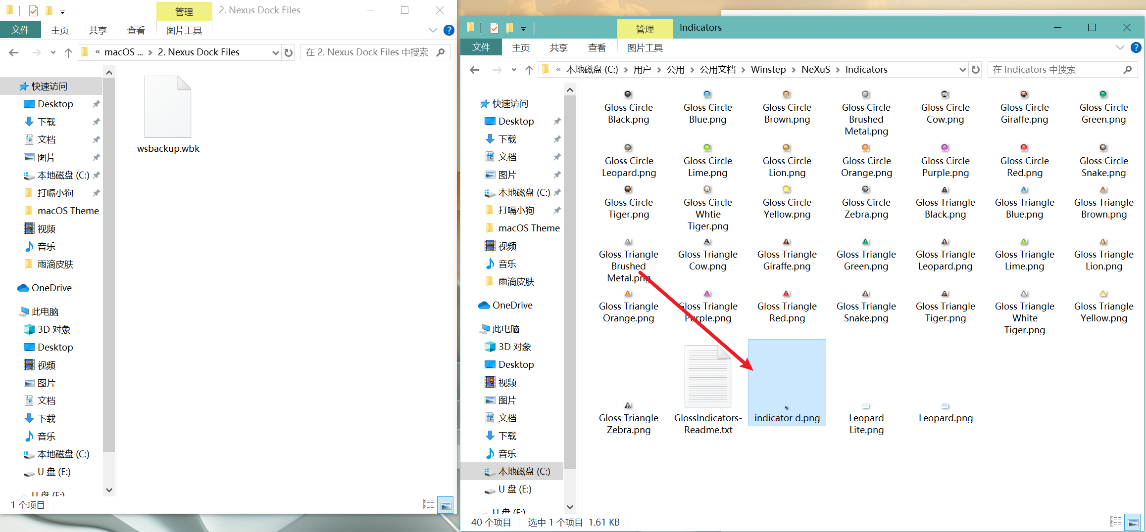Expand the Winstep breadcrumb chevron
The image size is (1146, 532).
tap(794, 70)
